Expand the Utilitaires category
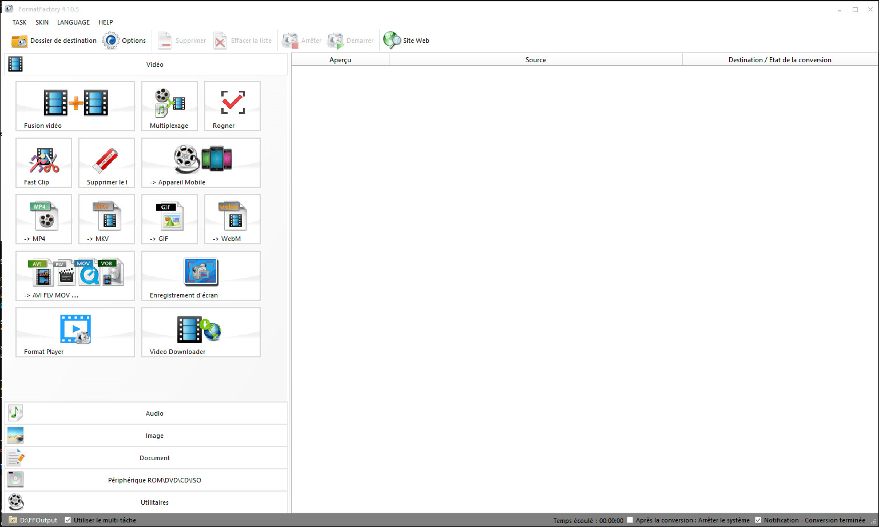879x527 pixels. coord(146,502)
